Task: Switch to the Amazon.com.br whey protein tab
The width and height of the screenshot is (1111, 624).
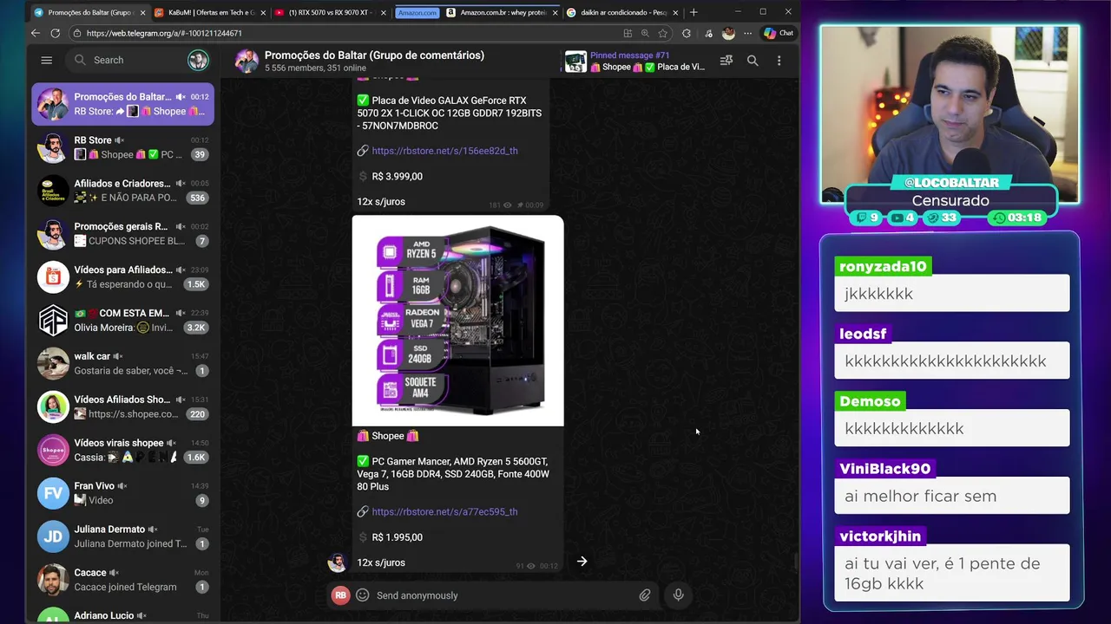Action: tap(502, 13)
